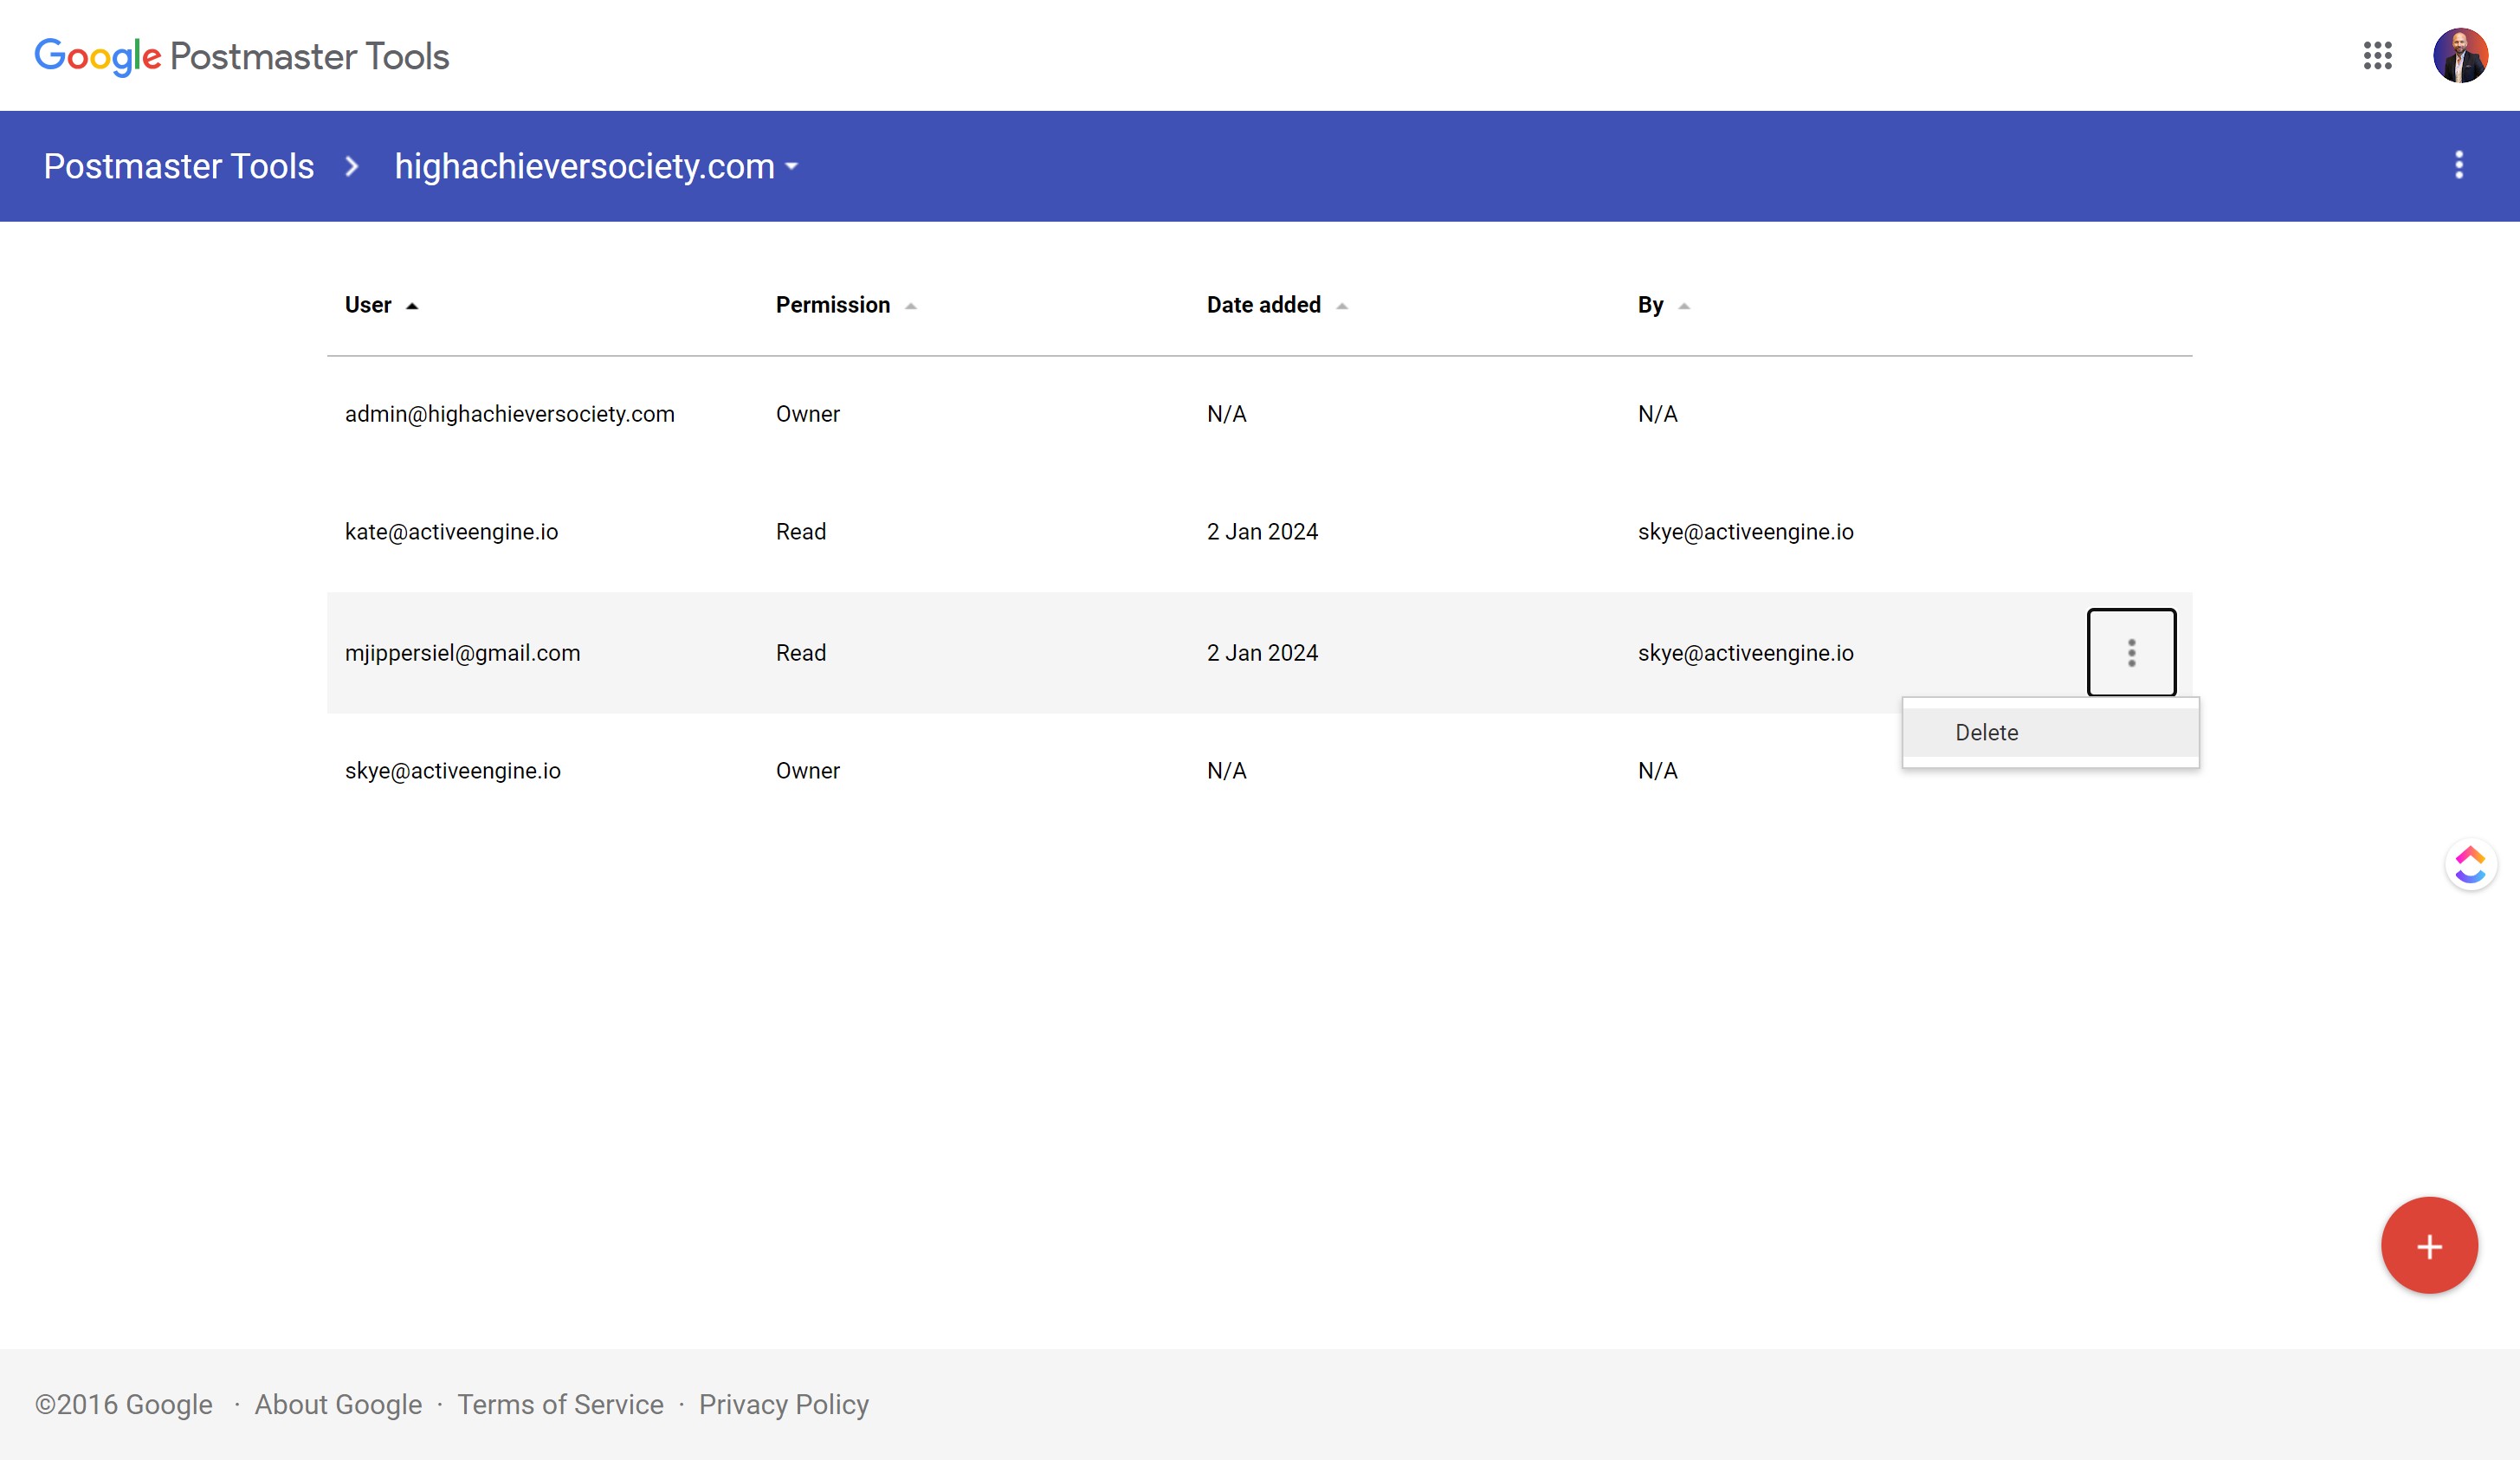Select Delete from the context menu
2520x1460 pixels.
pos(1986,732)
